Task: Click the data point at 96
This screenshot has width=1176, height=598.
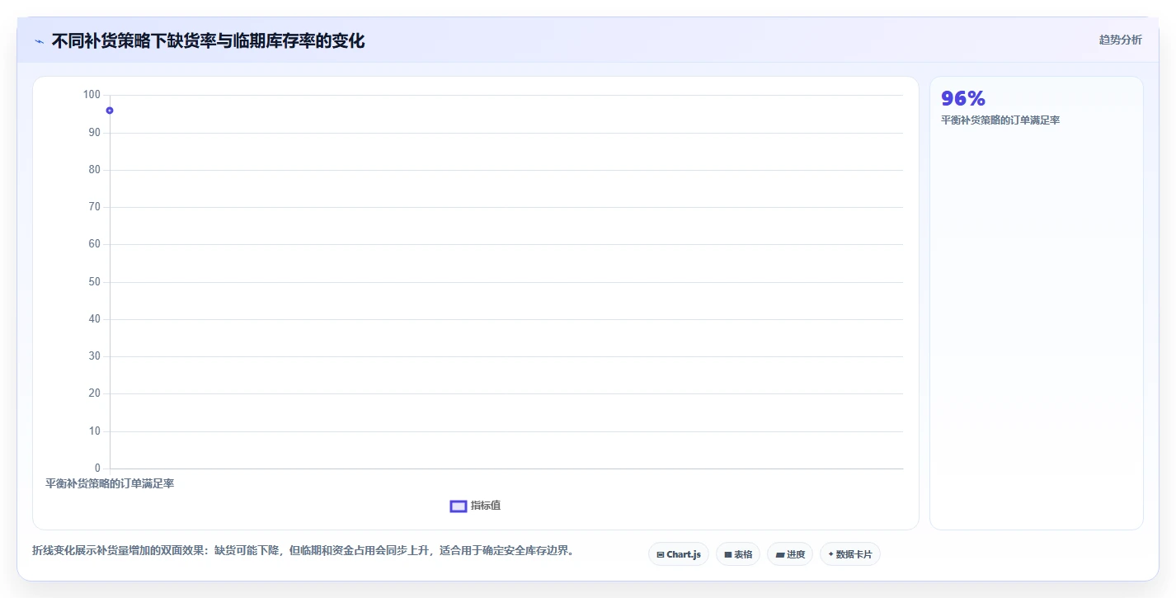Action: 110,111
